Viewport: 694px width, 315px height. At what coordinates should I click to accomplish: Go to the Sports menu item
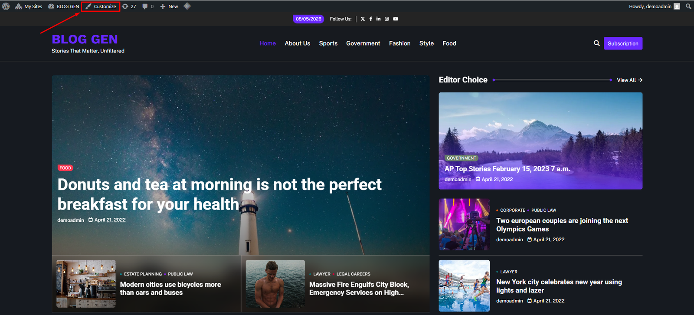click(328, 43)
